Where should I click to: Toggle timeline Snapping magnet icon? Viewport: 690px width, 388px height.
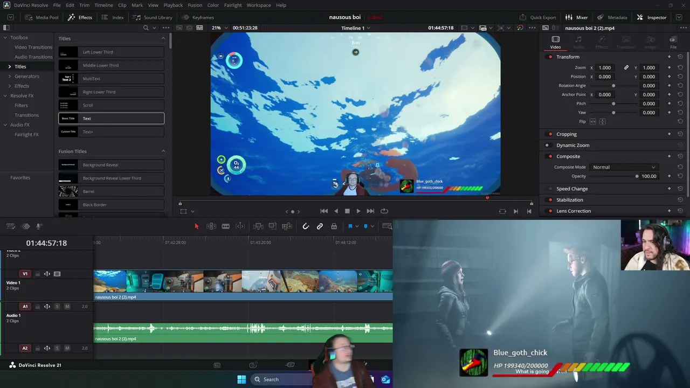[x=306, y=226]
